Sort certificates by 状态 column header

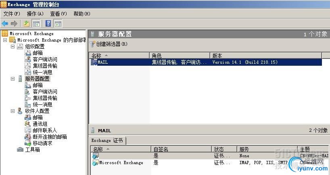point(224,149)
